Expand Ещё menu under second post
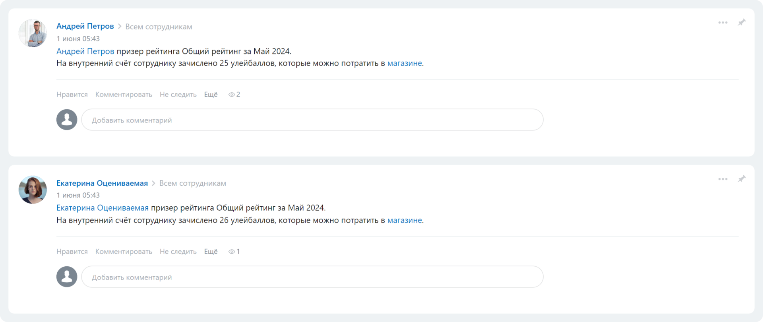This screenshot has height=322, width=763. [x=211, y=252]
